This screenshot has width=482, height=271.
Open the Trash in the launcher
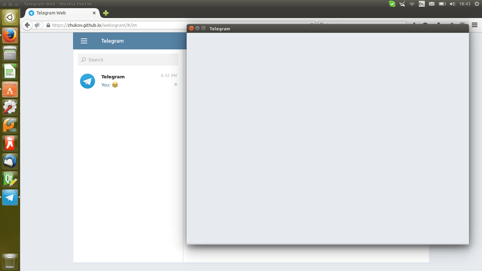coord(10,261)
